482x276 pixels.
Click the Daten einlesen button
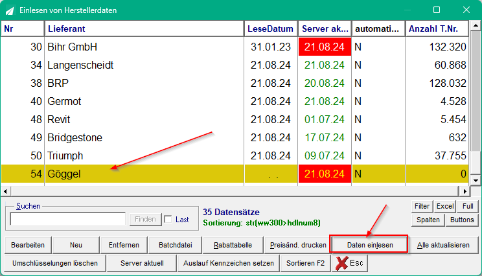[x=370, y=245]
